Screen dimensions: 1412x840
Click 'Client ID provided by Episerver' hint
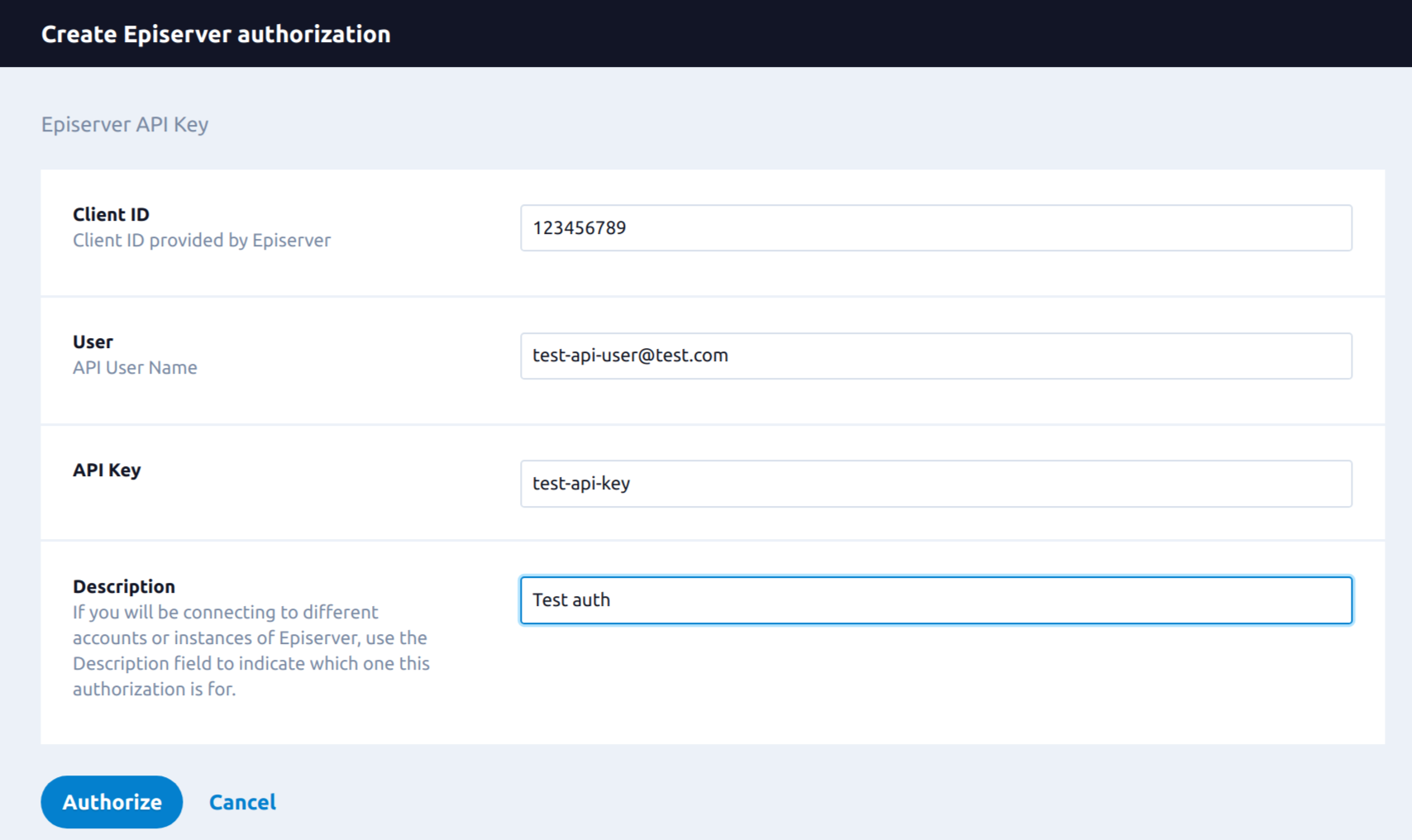(202, 240)
